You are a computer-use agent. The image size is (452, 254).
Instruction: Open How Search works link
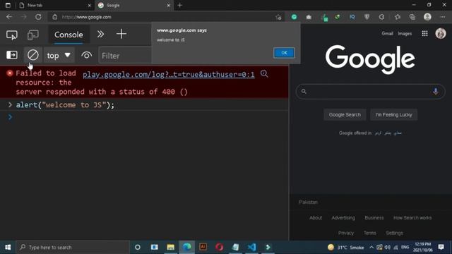pyautogui.click(x=412, y=218)
